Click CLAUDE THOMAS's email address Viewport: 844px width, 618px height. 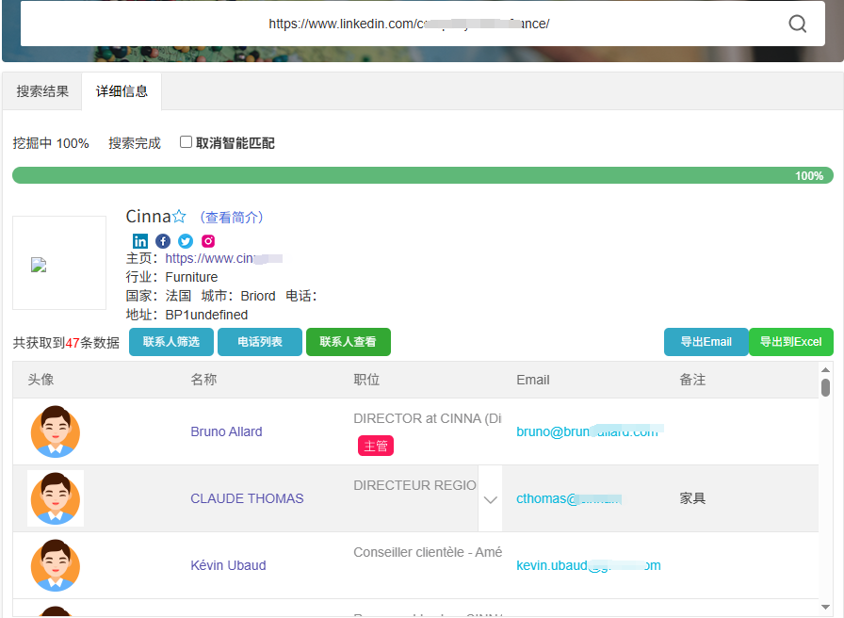(x=569, y=498)
